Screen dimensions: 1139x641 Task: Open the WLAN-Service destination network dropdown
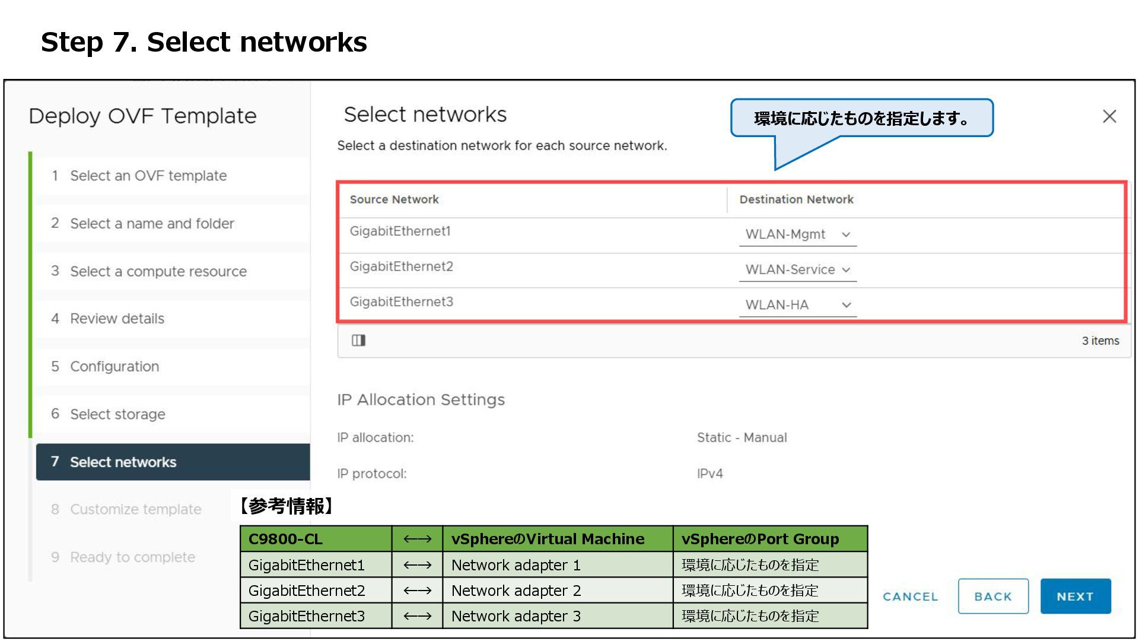click(797, 269)
